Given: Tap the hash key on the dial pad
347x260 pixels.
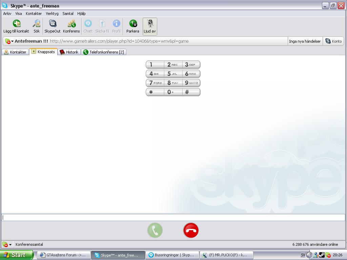Looking at the screenshot, I should point(191,92).
